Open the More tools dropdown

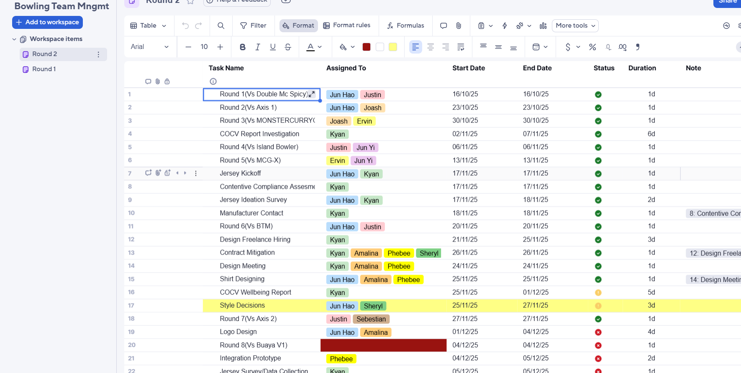pos(575,26)
